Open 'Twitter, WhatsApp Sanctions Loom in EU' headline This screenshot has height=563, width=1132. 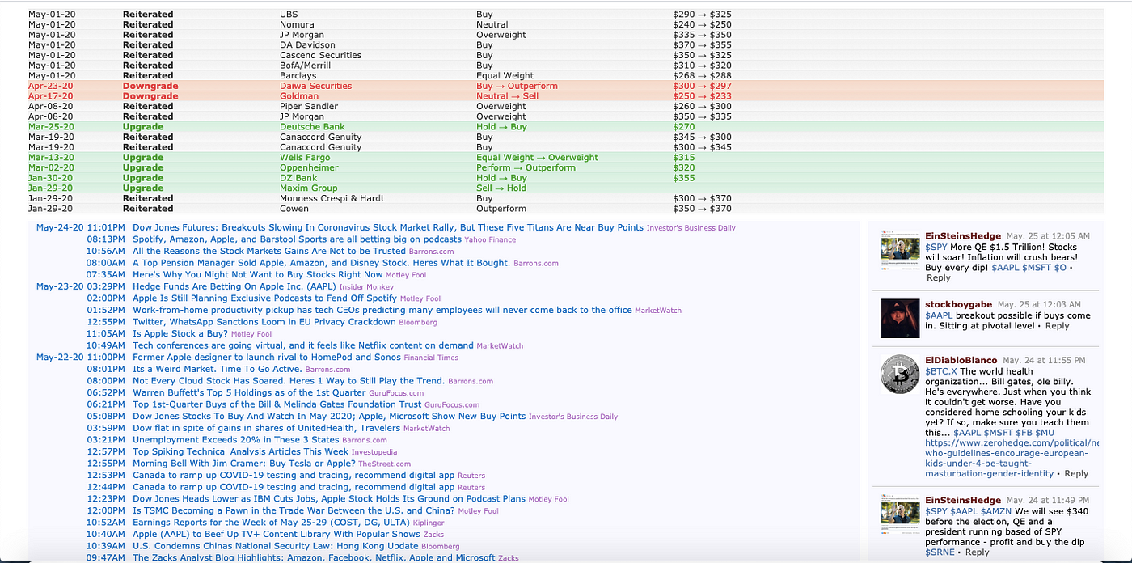pyautogui.click(x=264, y=322)
